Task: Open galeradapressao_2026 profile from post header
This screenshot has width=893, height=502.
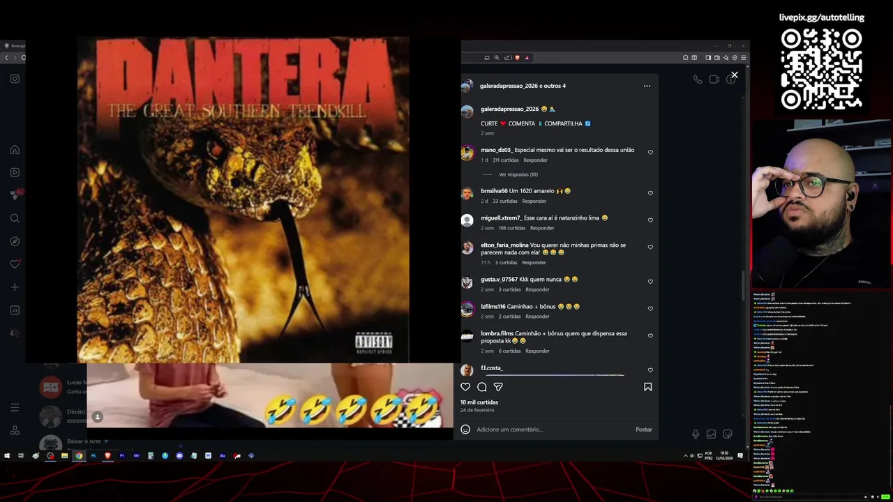Action: click(x=509, y=86)
